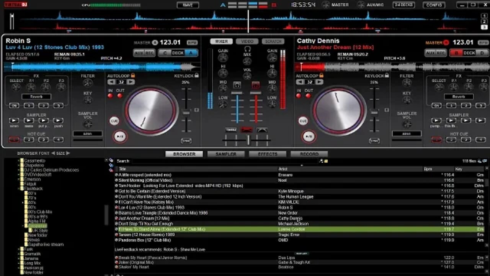Switch to the VIDEO panel tab

pyautogui.click(x=247, y=41)
